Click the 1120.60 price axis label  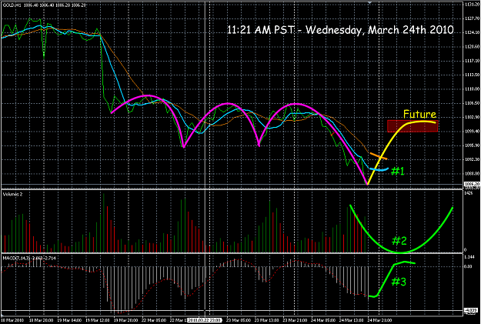(x=472, y=47)
